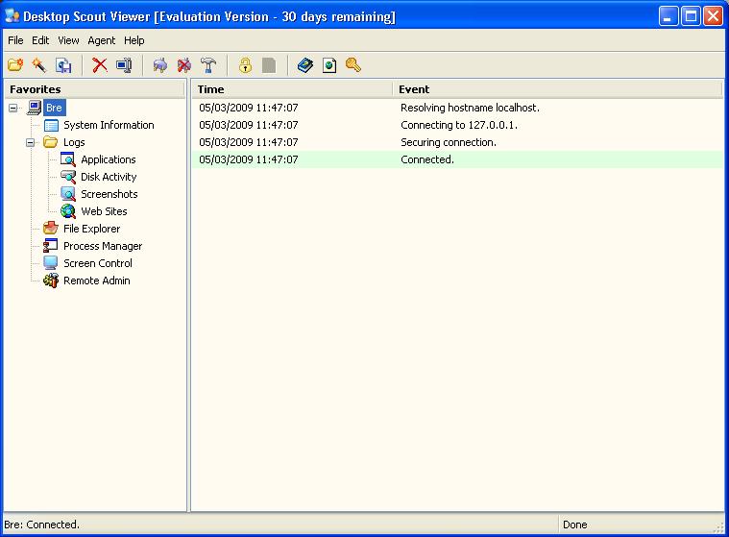Sort by the Time column header
Screen dimensions: 729x537
[292, 89]
